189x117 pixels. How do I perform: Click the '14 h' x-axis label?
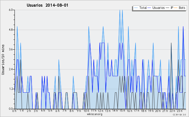(115, 111)
